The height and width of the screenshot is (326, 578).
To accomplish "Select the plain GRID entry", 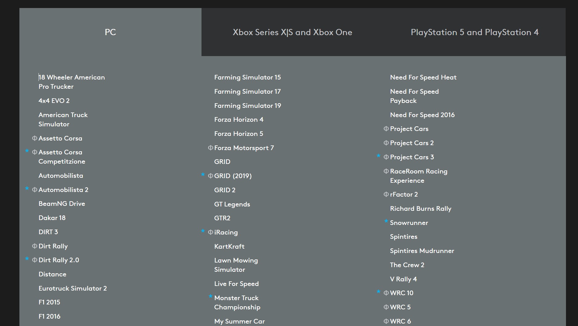I will point(222,162).
